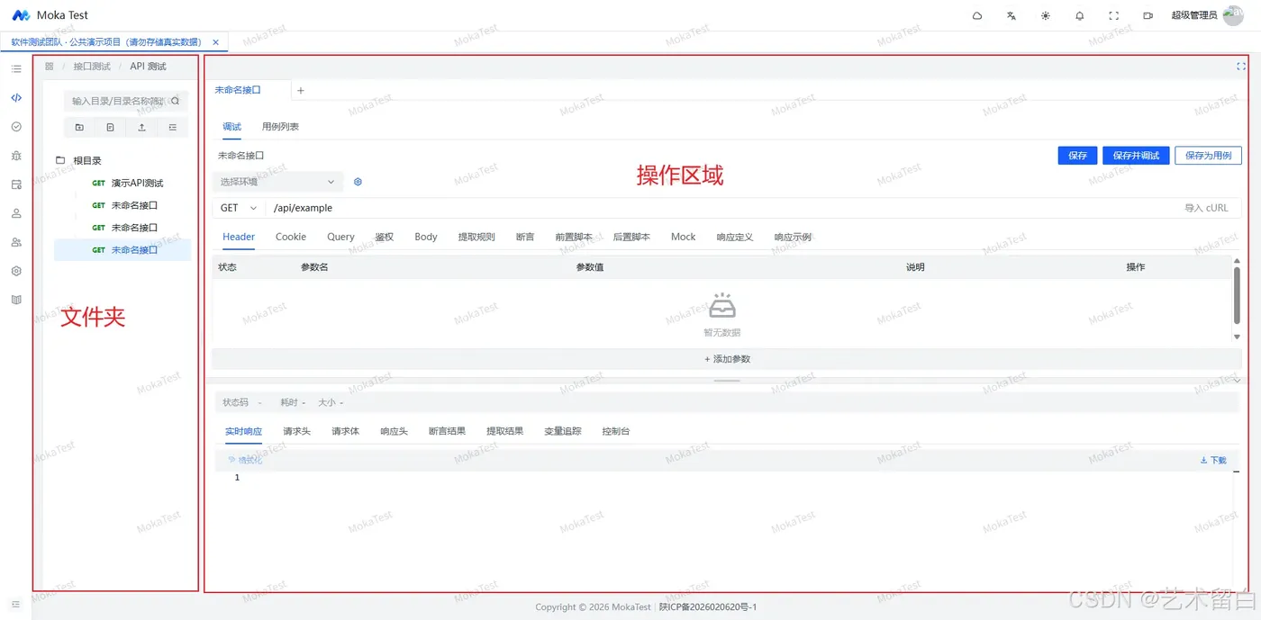Open the documentation book icon in sidebar
The height and width of the screenshot is (620, 1261).
16,300
